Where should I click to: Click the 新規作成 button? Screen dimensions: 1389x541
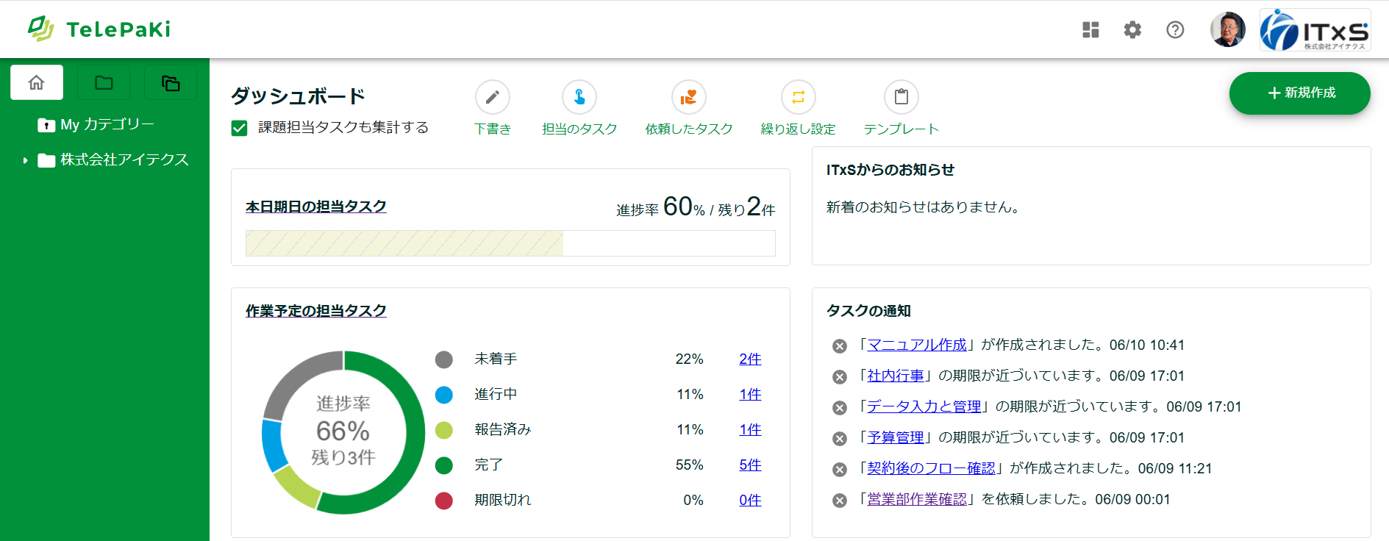tap(1299, 93)
